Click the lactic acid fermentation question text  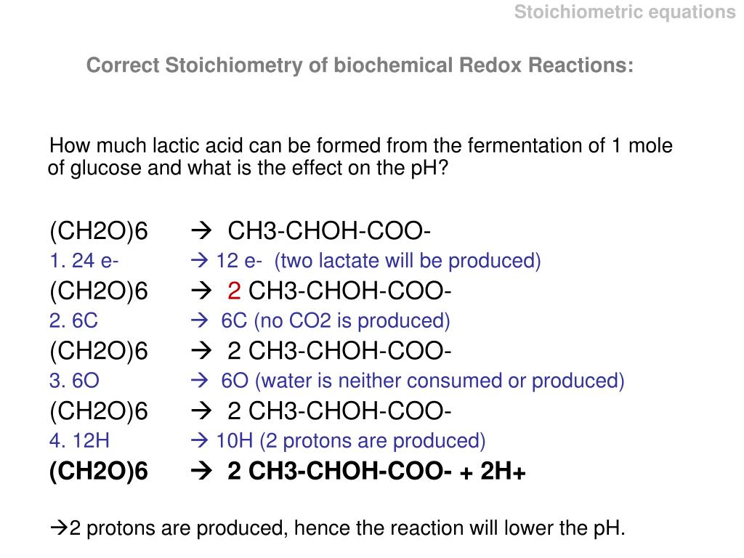tap(360, 157)
